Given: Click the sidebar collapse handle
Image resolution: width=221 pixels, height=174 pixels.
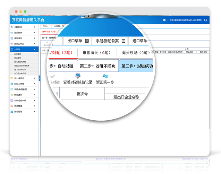Looking at the screenshot, I should pyautogui.click(x=39, y=79).
